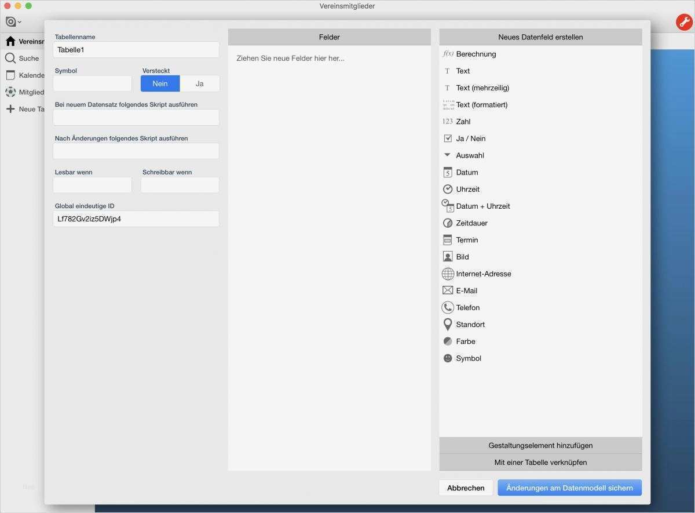Cancel editing via Abbrechen

tap(465, 487)
